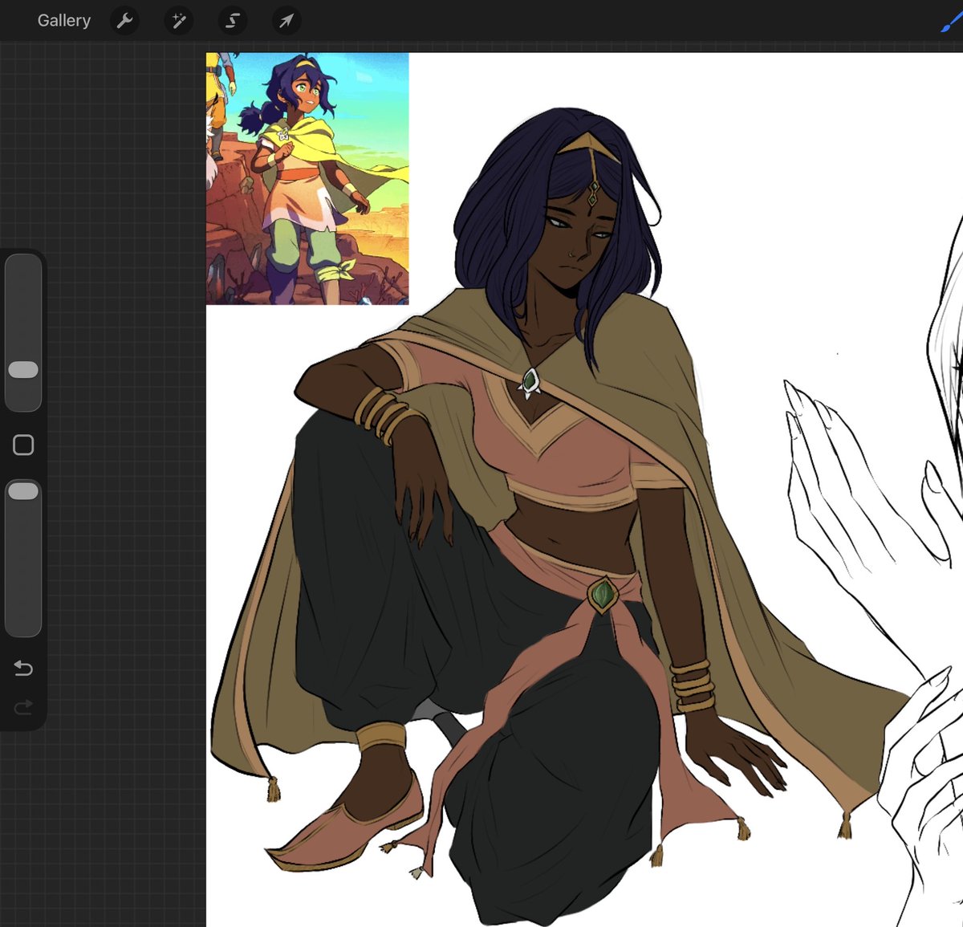Screen dimensions: 963x927
Task: Tap the green gem brooch on the cape
Action: (x=530, y=382)
